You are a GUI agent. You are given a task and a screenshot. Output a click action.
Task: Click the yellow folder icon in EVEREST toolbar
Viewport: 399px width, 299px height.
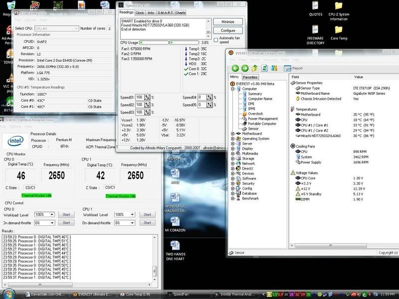[254, 68]
